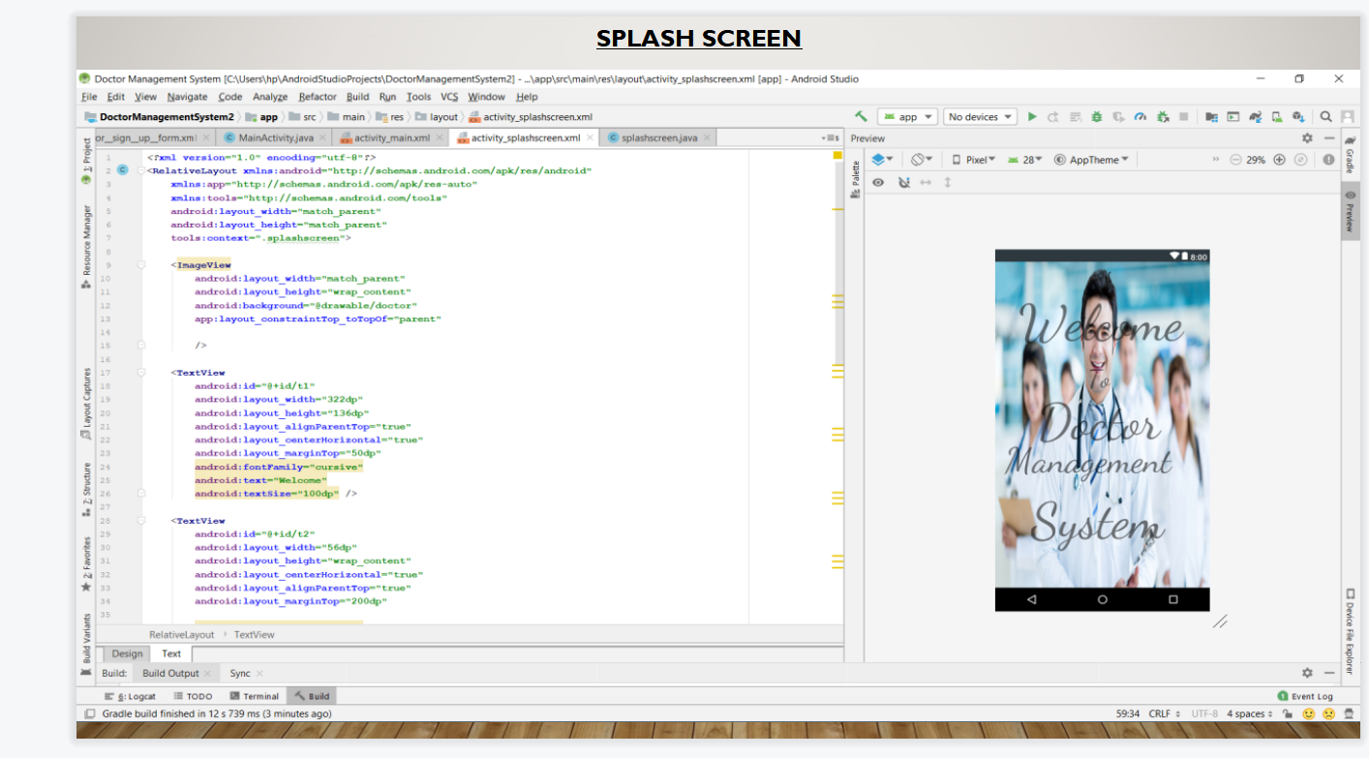Open the AVD Manager phone icon
This screenshot has height=758, width=1369.
point(1277,117)
